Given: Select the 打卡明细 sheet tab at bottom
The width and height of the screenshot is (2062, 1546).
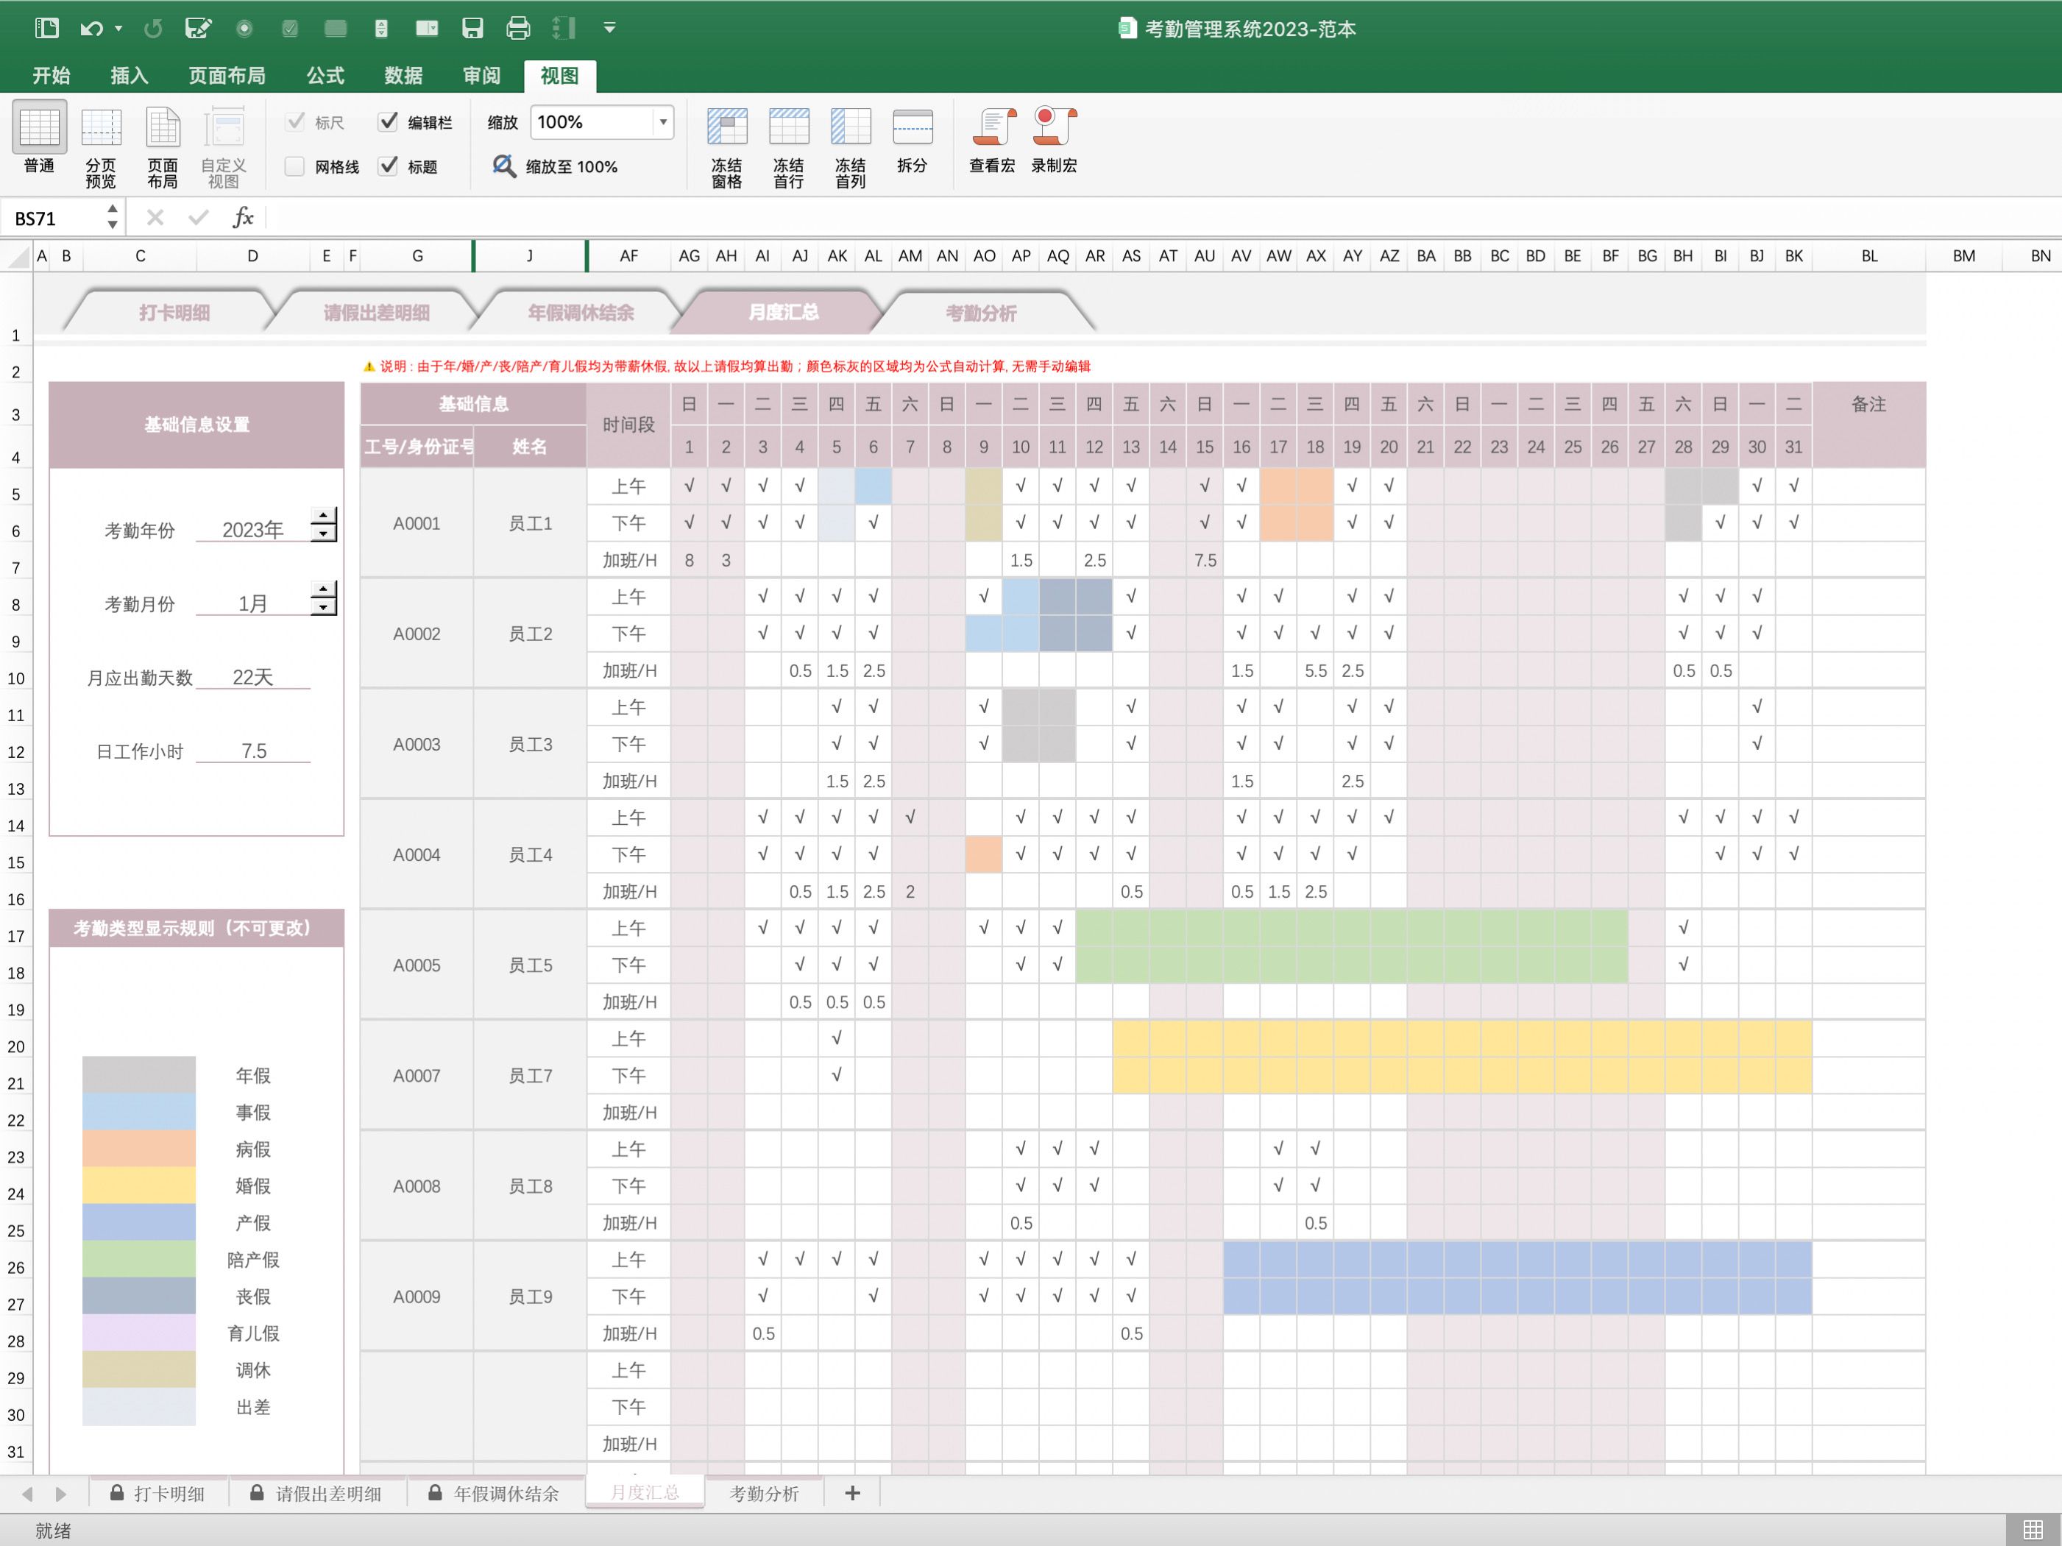Looking at the screenshot, I should (157, 1494).
